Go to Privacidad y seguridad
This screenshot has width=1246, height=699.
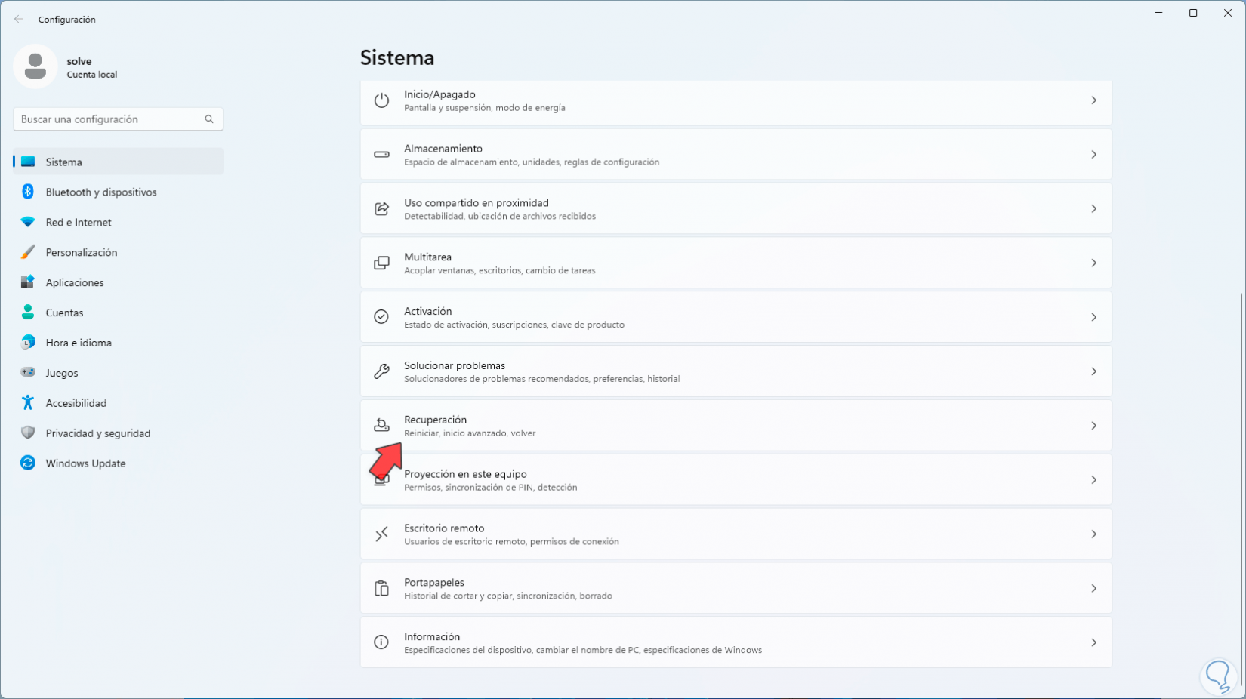[98, 433]
